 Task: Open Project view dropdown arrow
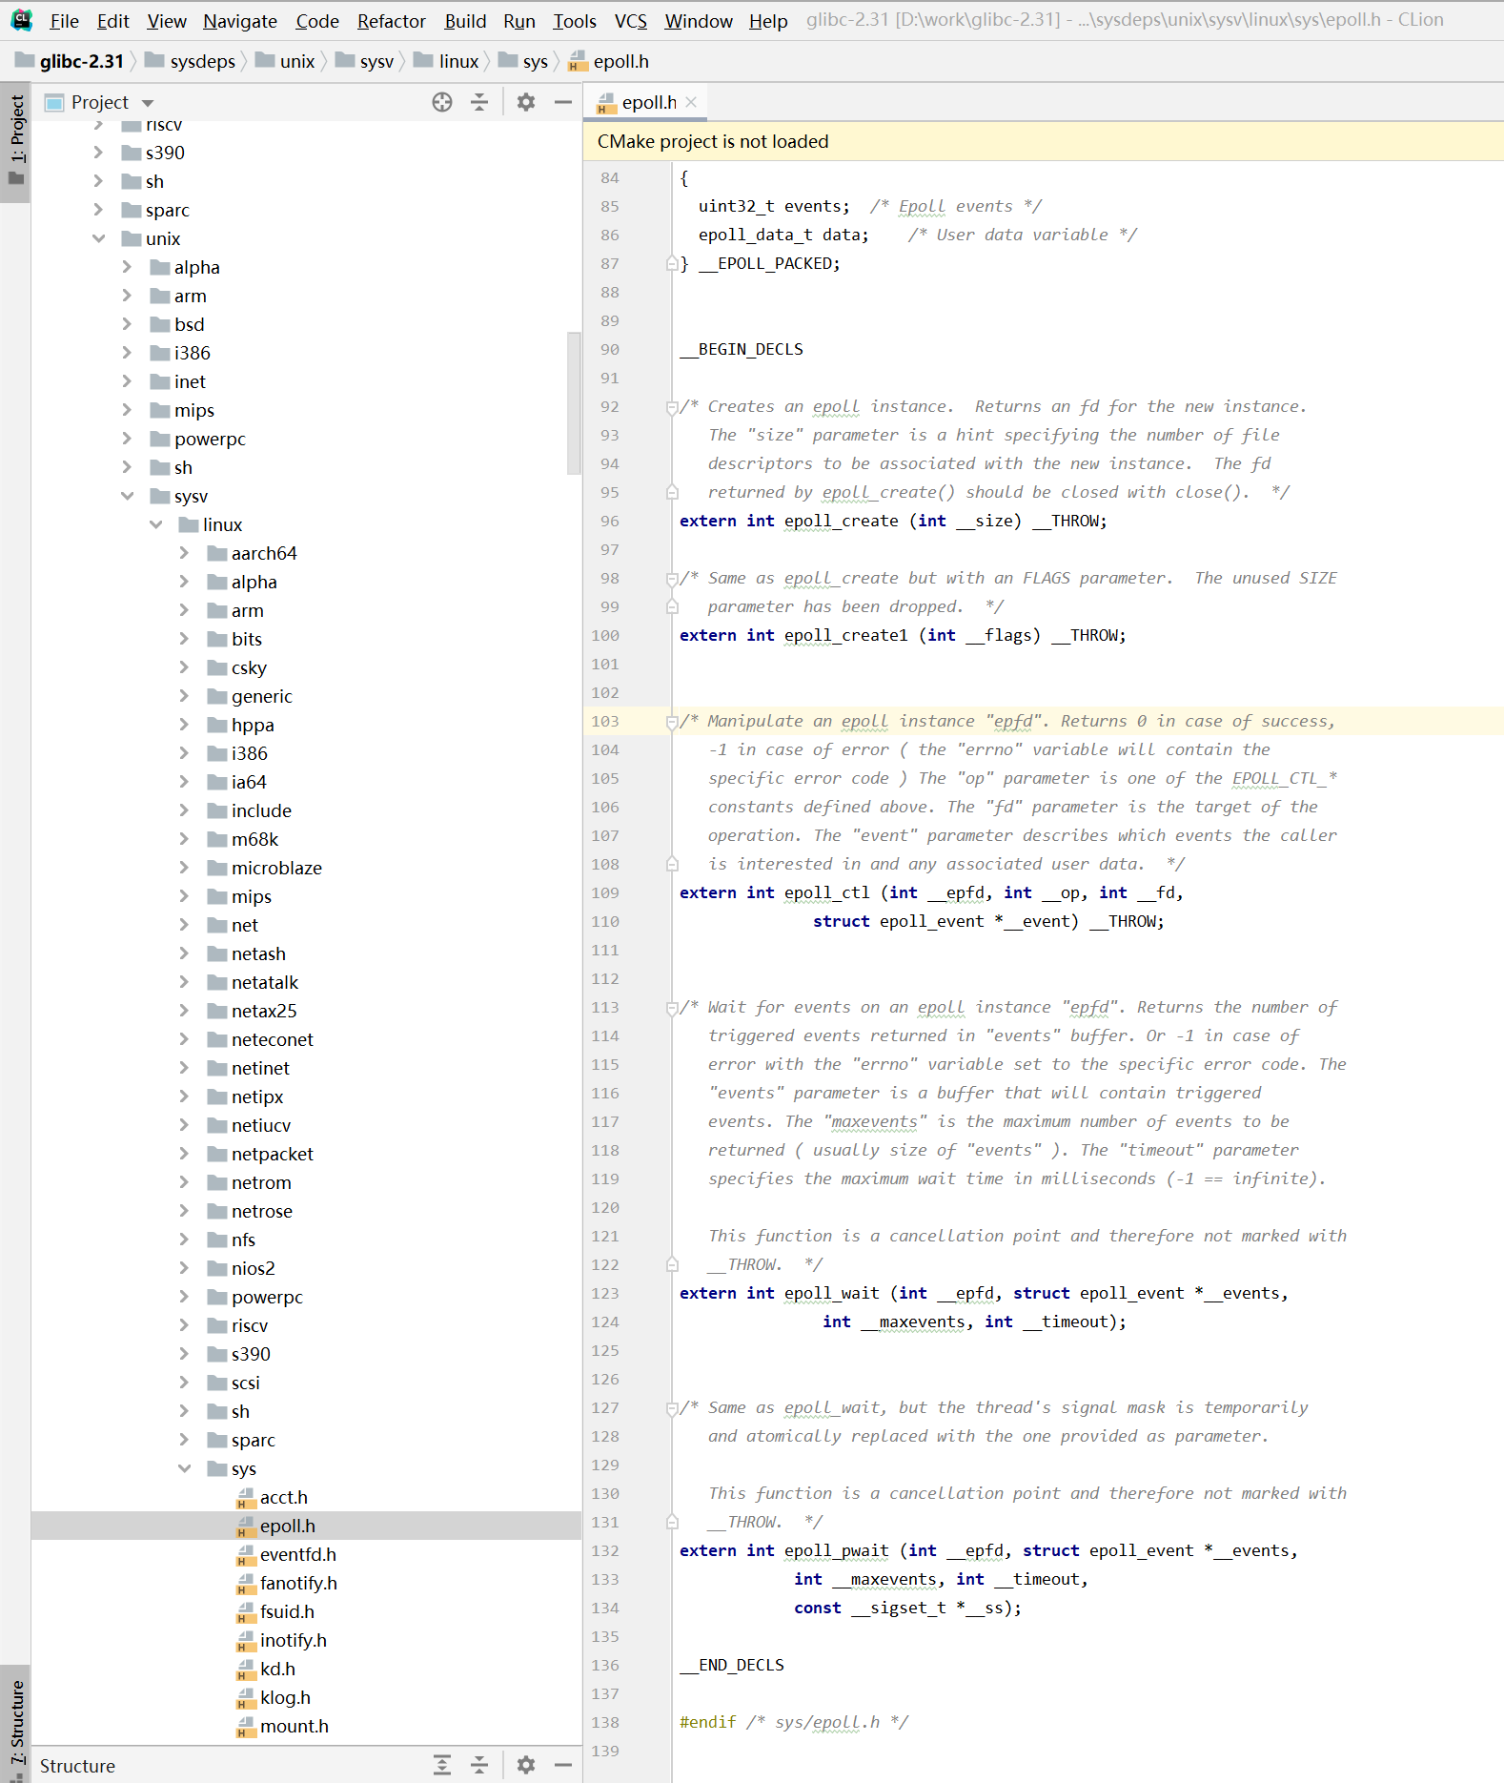148,103
